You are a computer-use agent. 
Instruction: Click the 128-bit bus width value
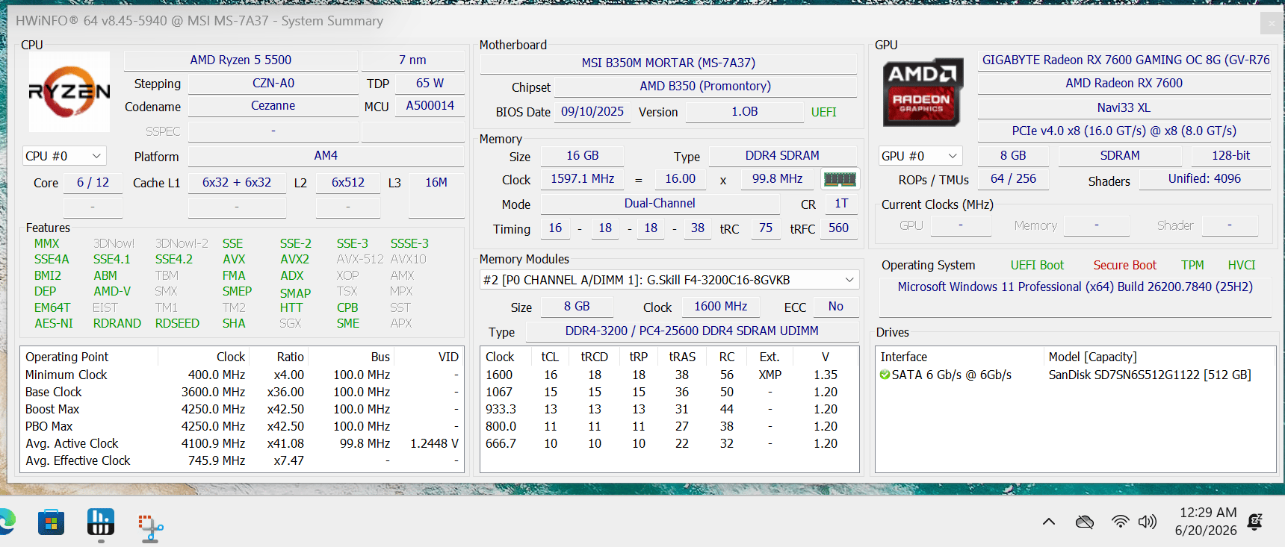tap(1230, 156)
